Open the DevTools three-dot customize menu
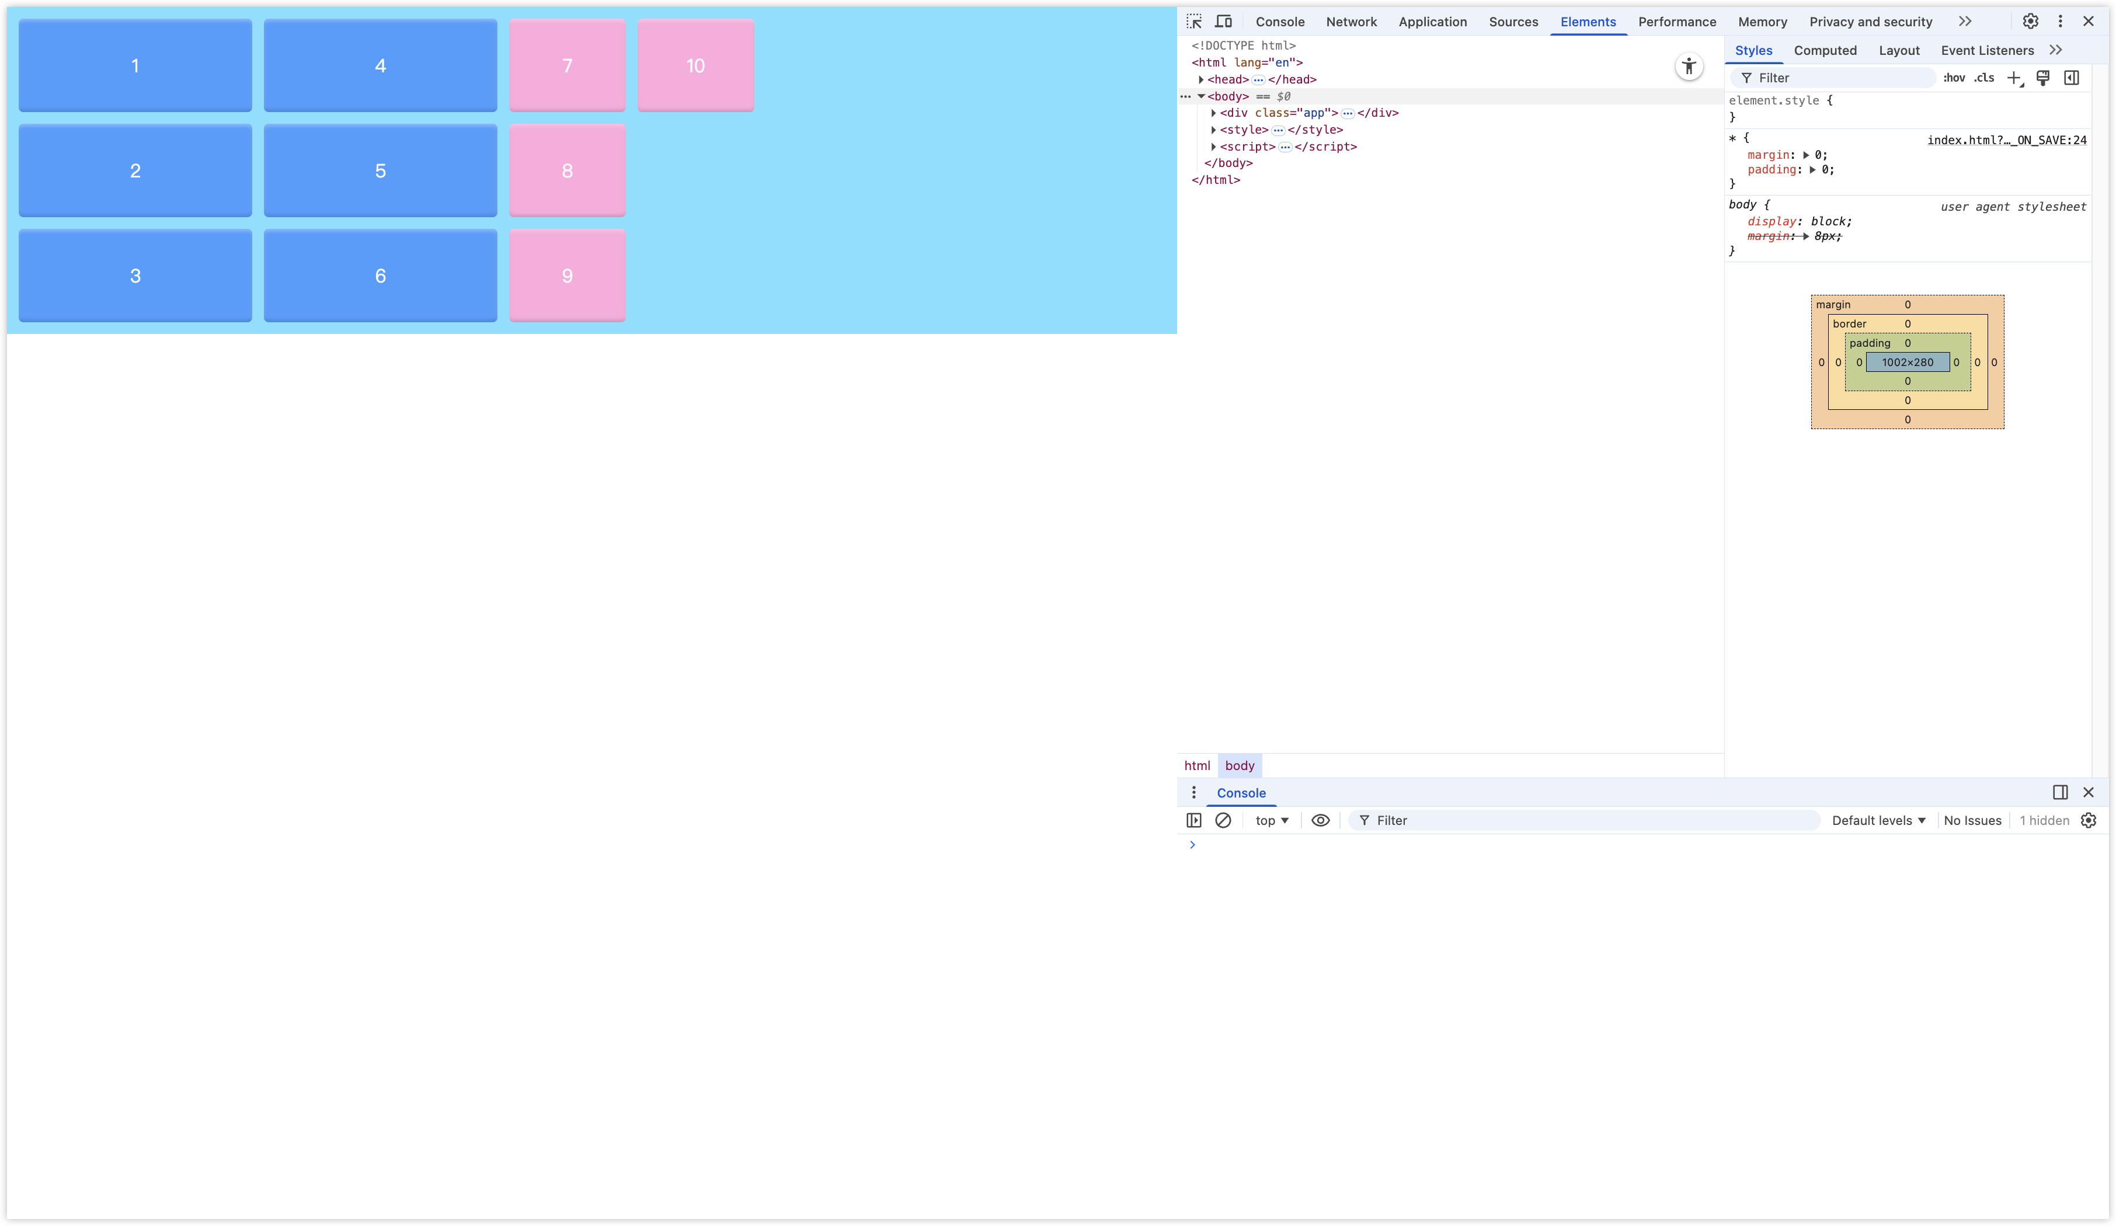 coord(2060,22)
